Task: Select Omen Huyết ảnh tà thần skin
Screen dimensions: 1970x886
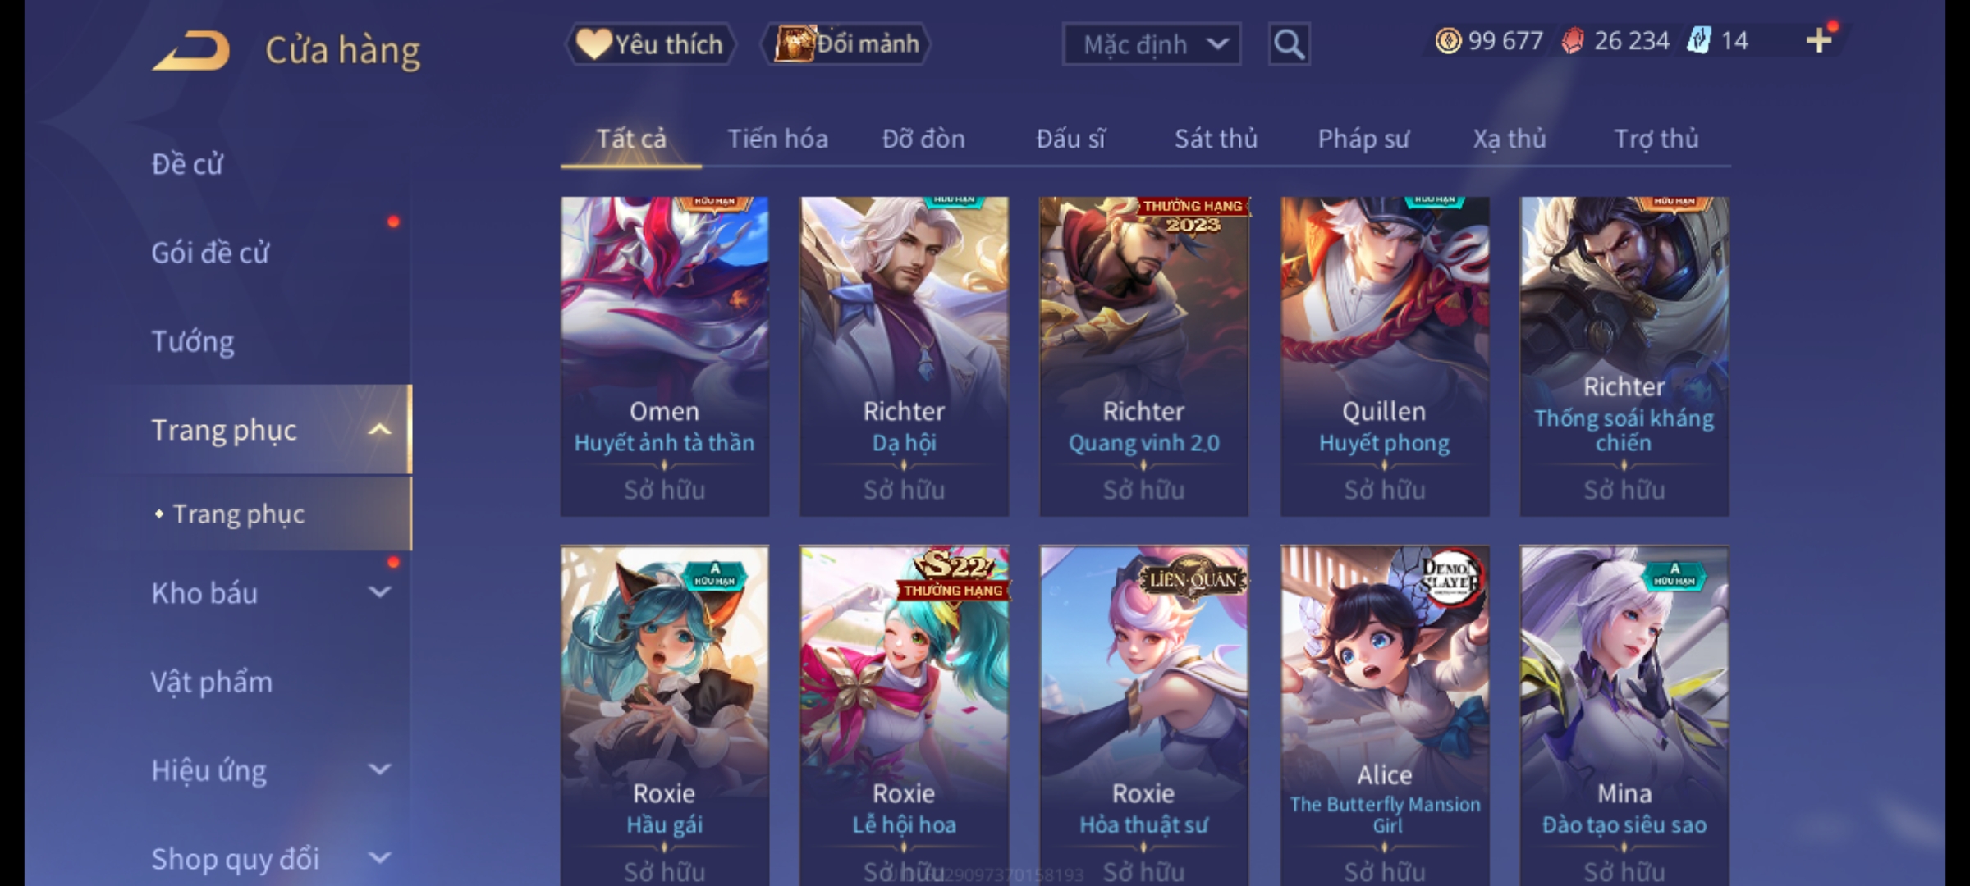Action: coord(665,356)
